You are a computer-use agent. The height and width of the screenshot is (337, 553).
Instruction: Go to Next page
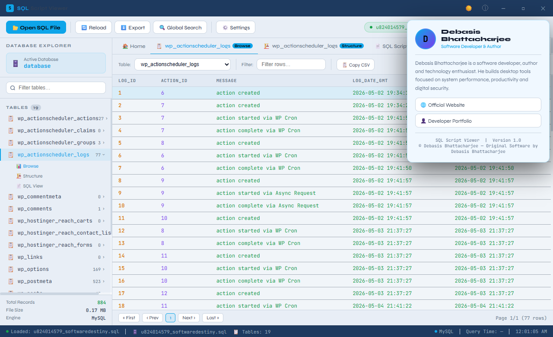(x=189, y=318)
